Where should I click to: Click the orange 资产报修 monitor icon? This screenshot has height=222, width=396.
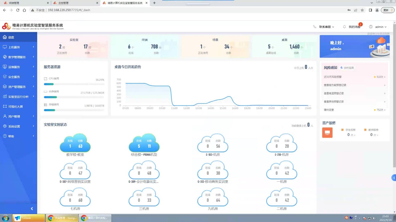(x=327, y=132)
